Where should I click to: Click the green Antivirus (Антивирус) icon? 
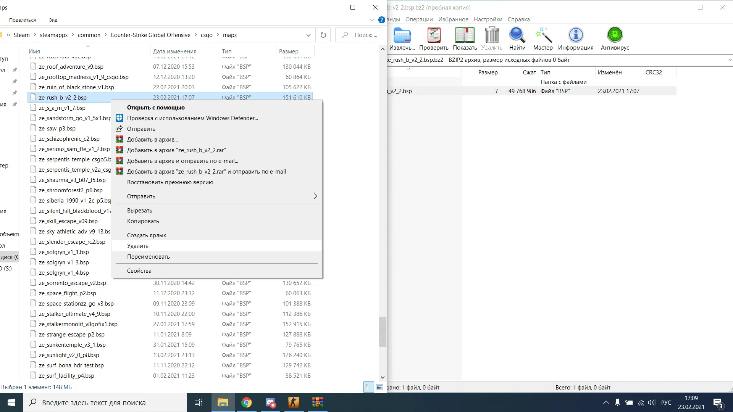coord(615,36)
